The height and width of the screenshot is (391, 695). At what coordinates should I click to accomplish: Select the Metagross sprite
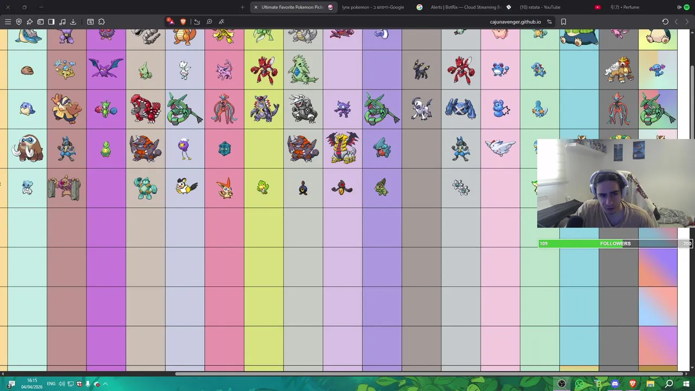(x=460, y=109)
